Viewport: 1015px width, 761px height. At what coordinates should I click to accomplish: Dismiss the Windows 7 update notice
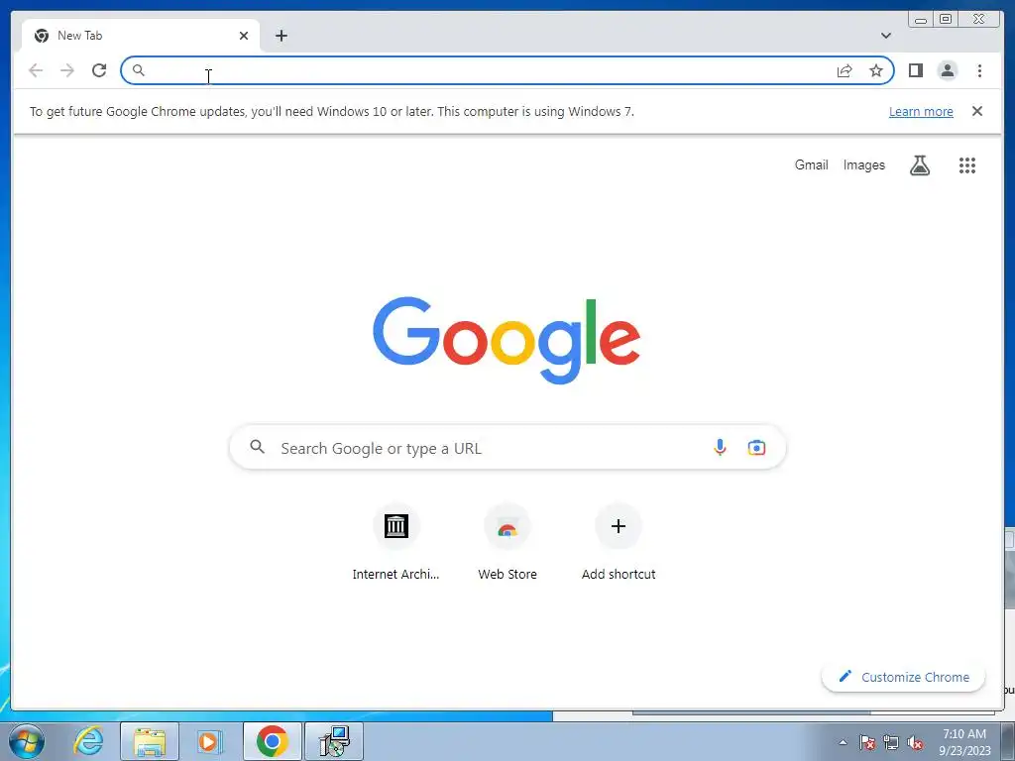coord(976,111)
